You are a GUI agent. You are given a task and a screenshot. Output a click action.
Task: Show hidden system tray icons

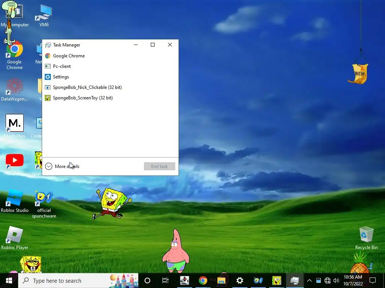click(x=309, y=280)
